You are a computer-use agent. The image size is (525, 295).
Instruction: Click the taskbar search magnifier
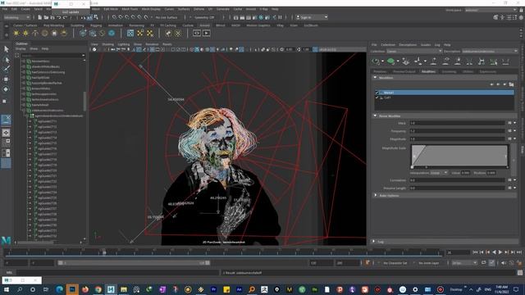pos(20,289)
